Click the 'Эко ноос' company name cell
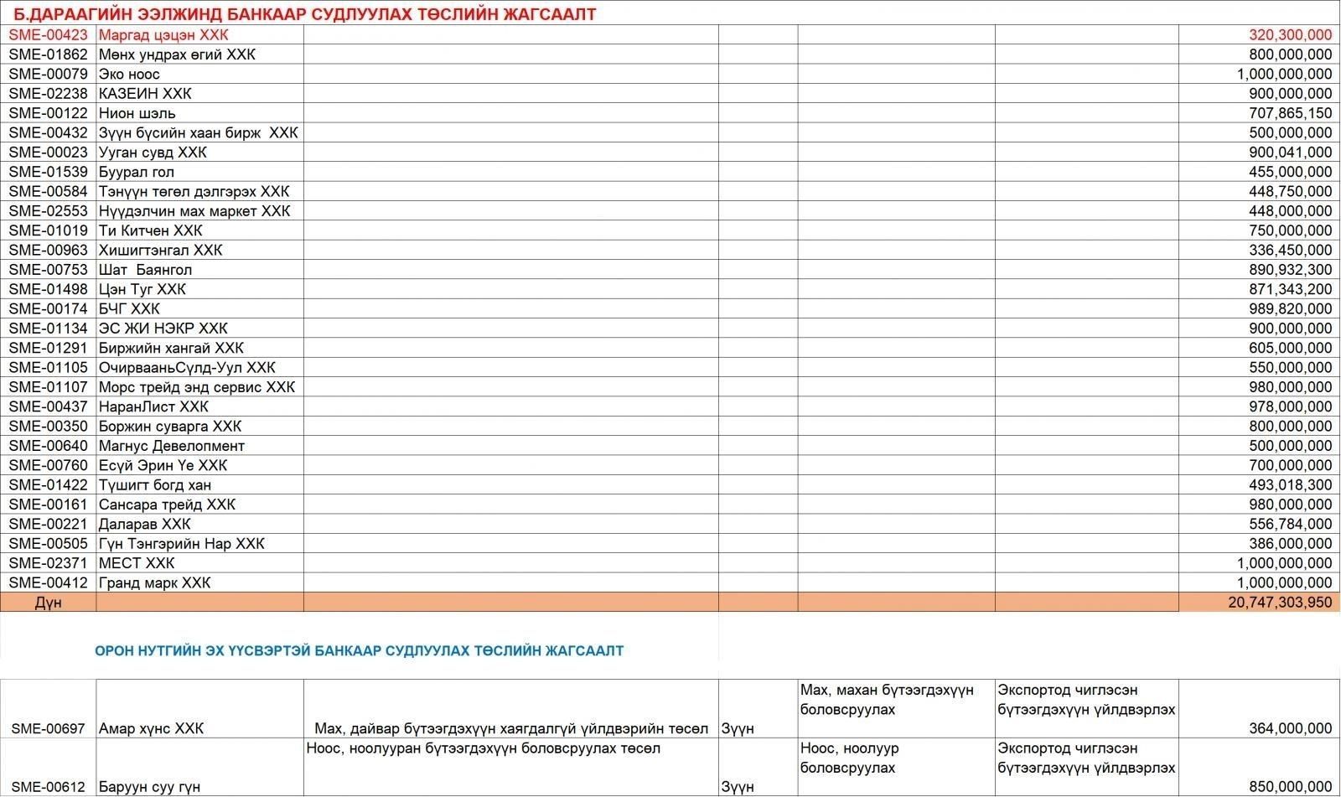 coord(129,74)
